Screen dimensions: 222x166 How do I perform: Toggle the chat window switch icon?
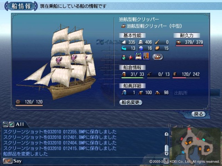[6, 124]
